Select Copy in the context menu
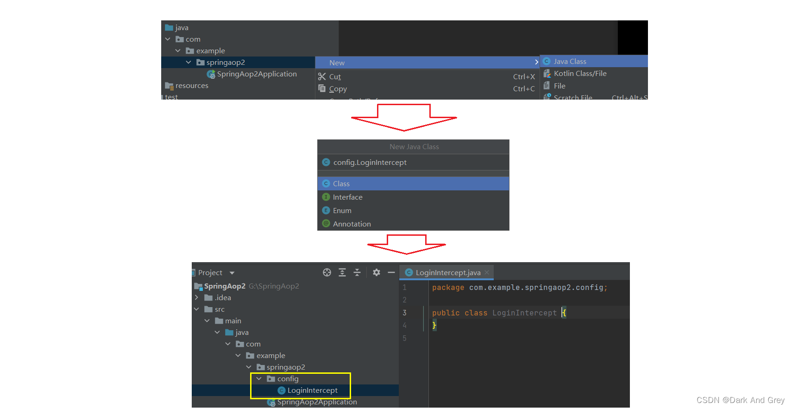 click(x=427, y=88)
